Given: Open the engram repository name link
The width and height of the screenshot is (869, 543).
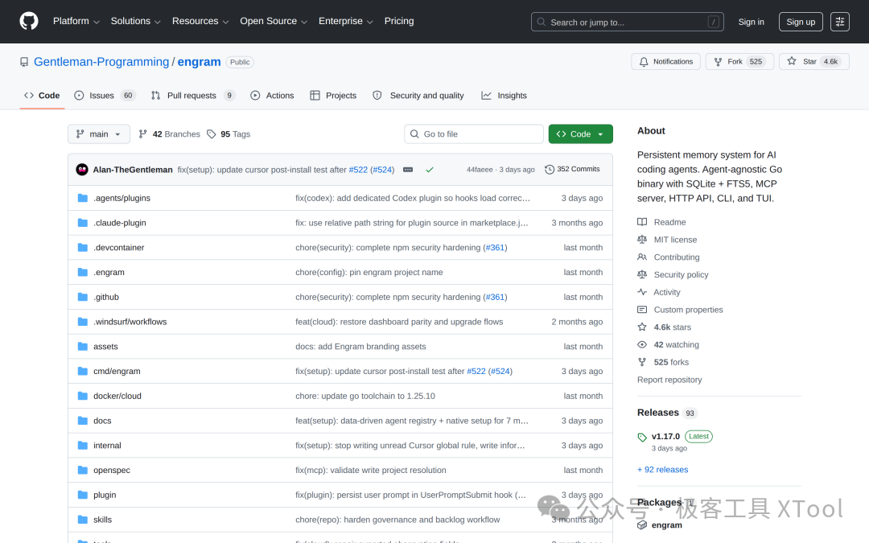Looking at the screenshot, I should coord(199,62).
